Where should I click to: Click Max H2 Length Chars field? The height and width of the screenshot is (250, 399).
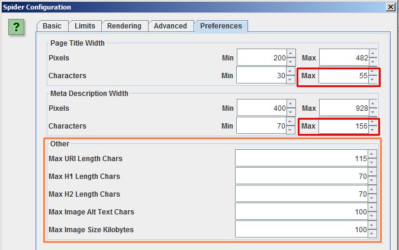[301, 194]
